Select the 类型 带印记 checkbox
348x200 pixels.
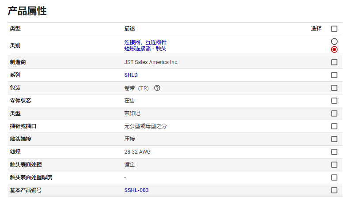point(334,113)
